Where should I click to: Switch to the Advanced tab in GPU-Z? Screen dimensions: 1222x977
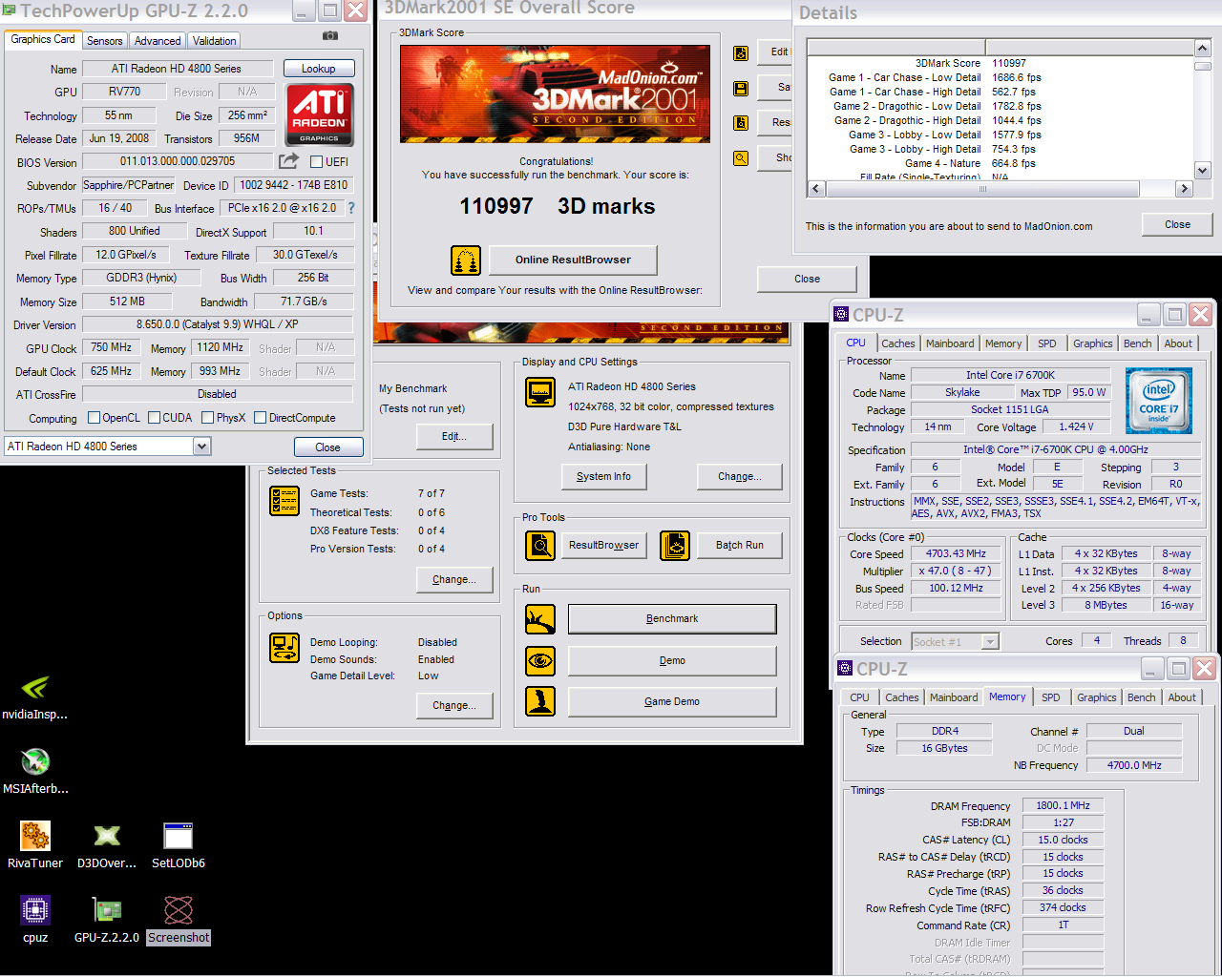(x=158, y=41)
